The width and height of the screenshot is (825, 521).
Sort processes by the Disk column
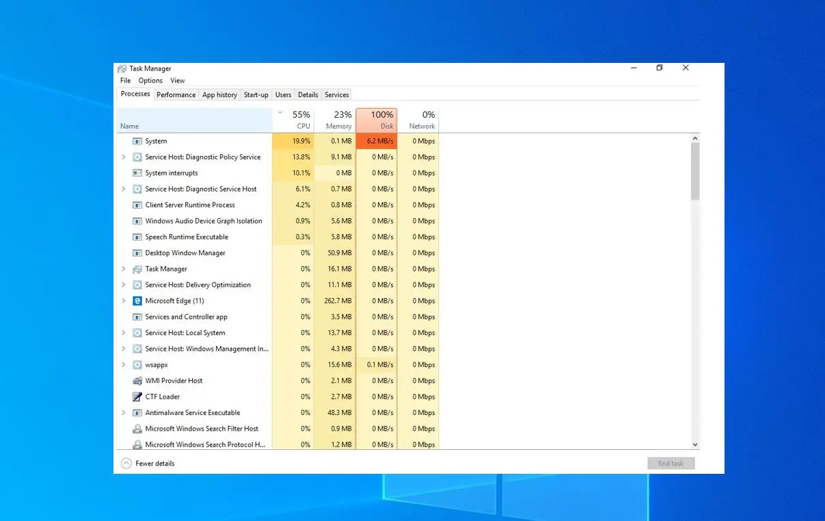(377, 120)
